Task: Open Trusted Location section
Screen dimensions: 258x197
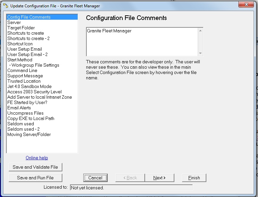Action: point(42,81)
